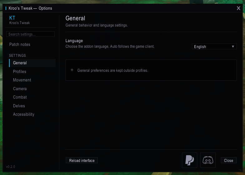Open the Language dropdown showing English

pos(214,46)
